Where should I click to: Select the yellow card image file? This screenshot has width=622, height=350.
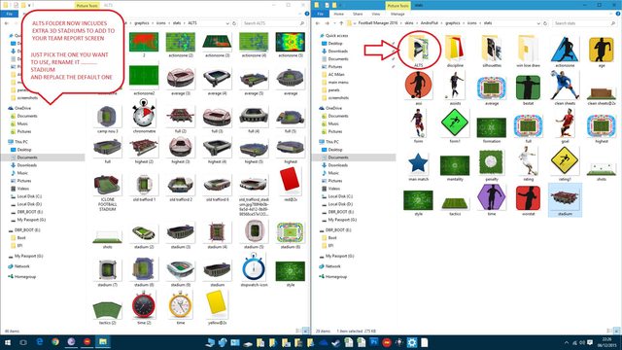(x=217, y=307)
